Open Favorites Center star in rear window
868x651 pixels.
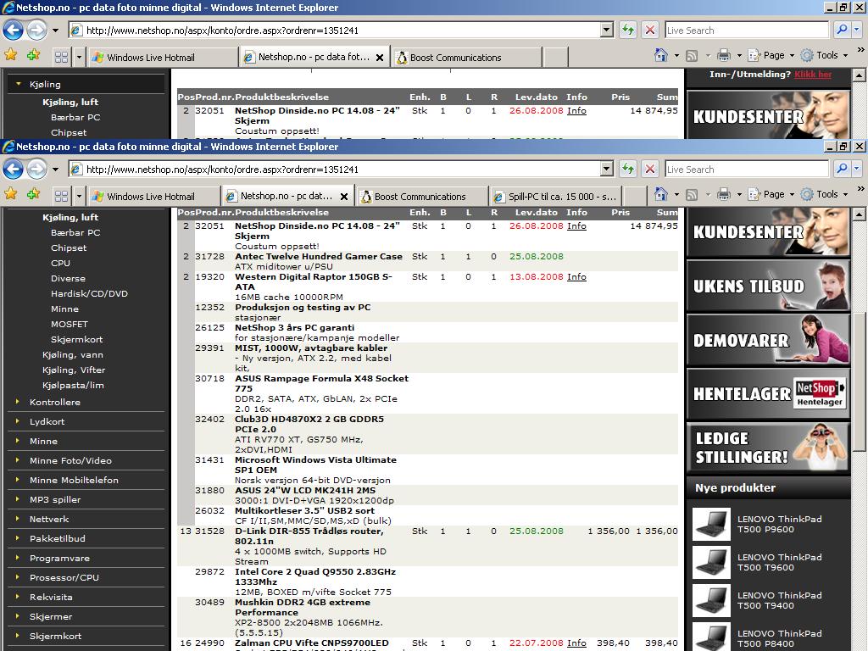click(x=10, y=55)
